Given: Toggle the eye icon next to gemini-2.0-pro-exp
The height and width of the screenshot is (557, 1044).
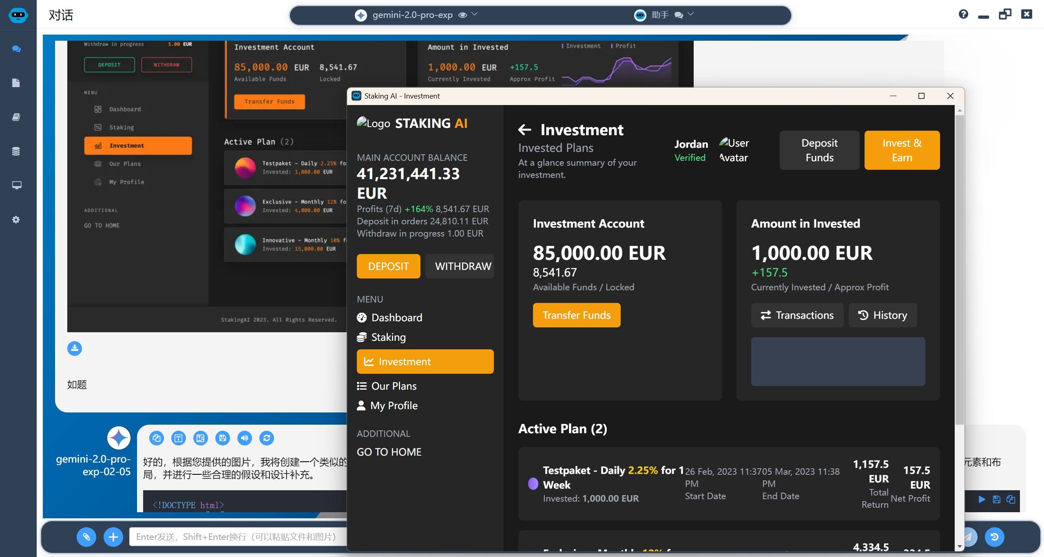Looking at the screenshot, I should [462, 15].
